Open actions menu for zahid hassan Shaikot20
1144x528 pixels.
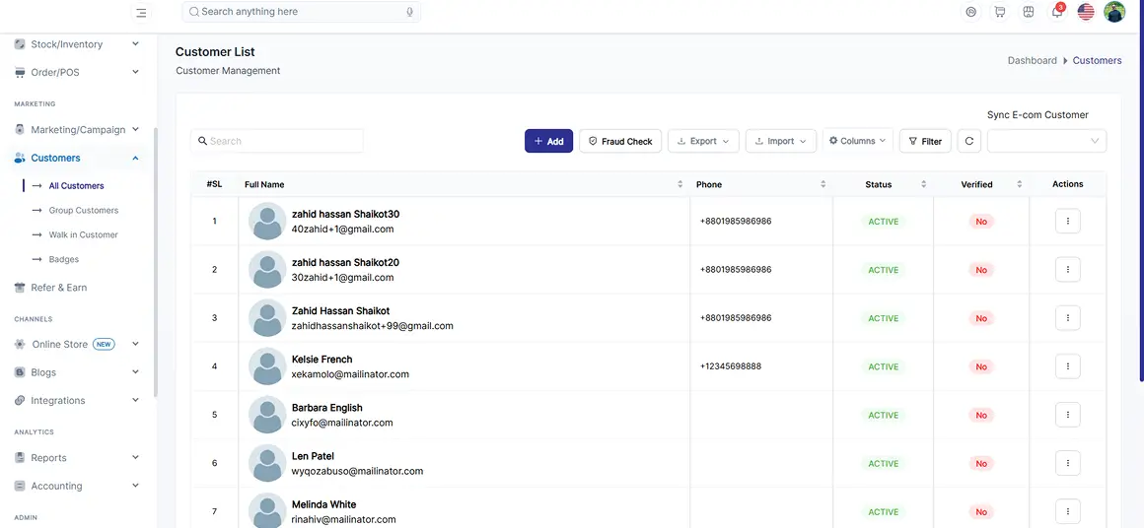click(1067, 270)
